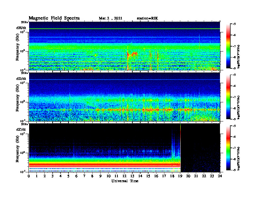
Task: Click the log(PSD) units label of dD/dt color bar
Action: pos(239,108)
